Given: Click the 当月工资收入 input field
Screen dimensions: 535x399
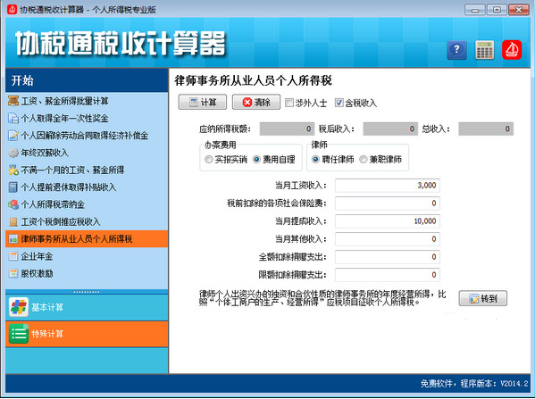Looking at the screenshot, I should pyautogui.click(x=388, y=185).
